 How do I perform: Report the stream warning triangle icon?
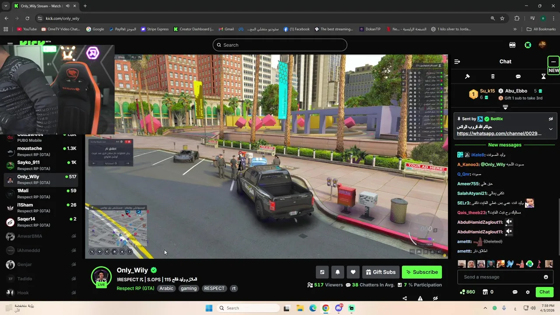coord(420,298)
